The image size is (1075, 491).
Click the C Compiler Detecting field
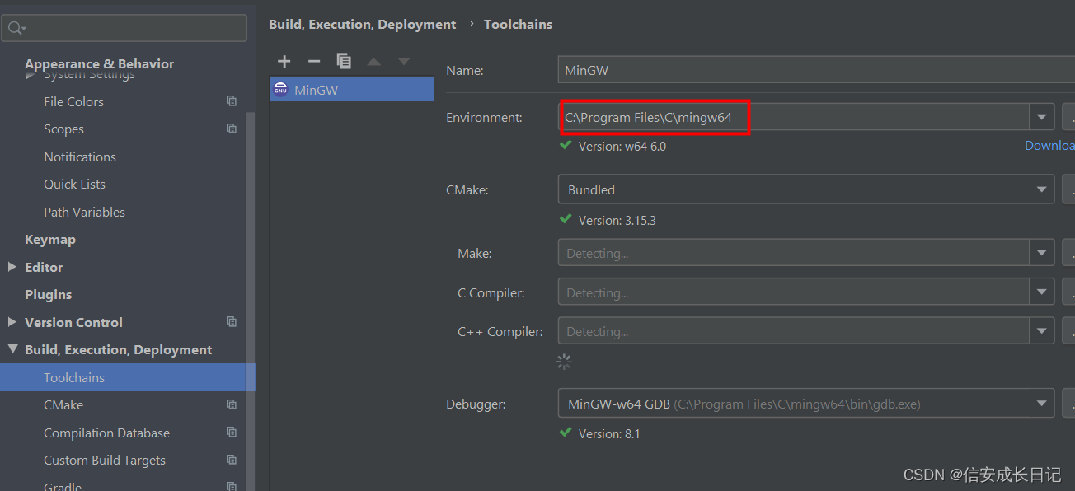coord(793,292)
